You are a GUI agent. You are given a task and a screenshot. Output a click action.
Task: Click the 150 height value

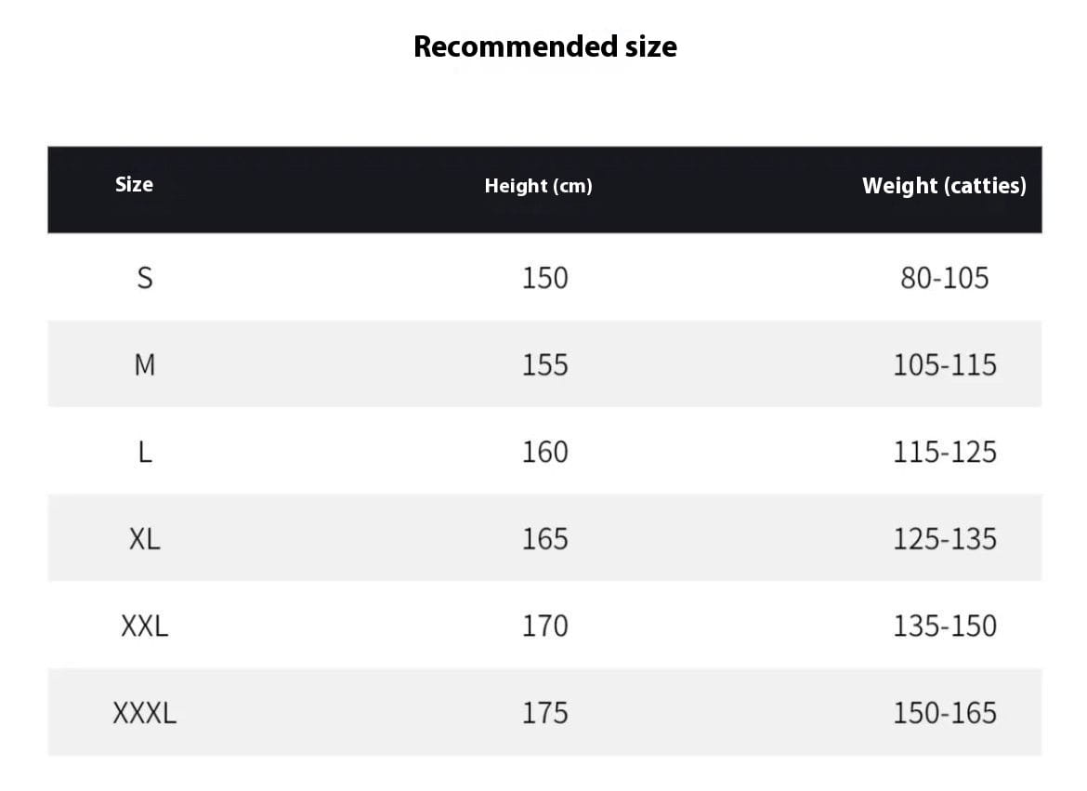coord(544,278)
